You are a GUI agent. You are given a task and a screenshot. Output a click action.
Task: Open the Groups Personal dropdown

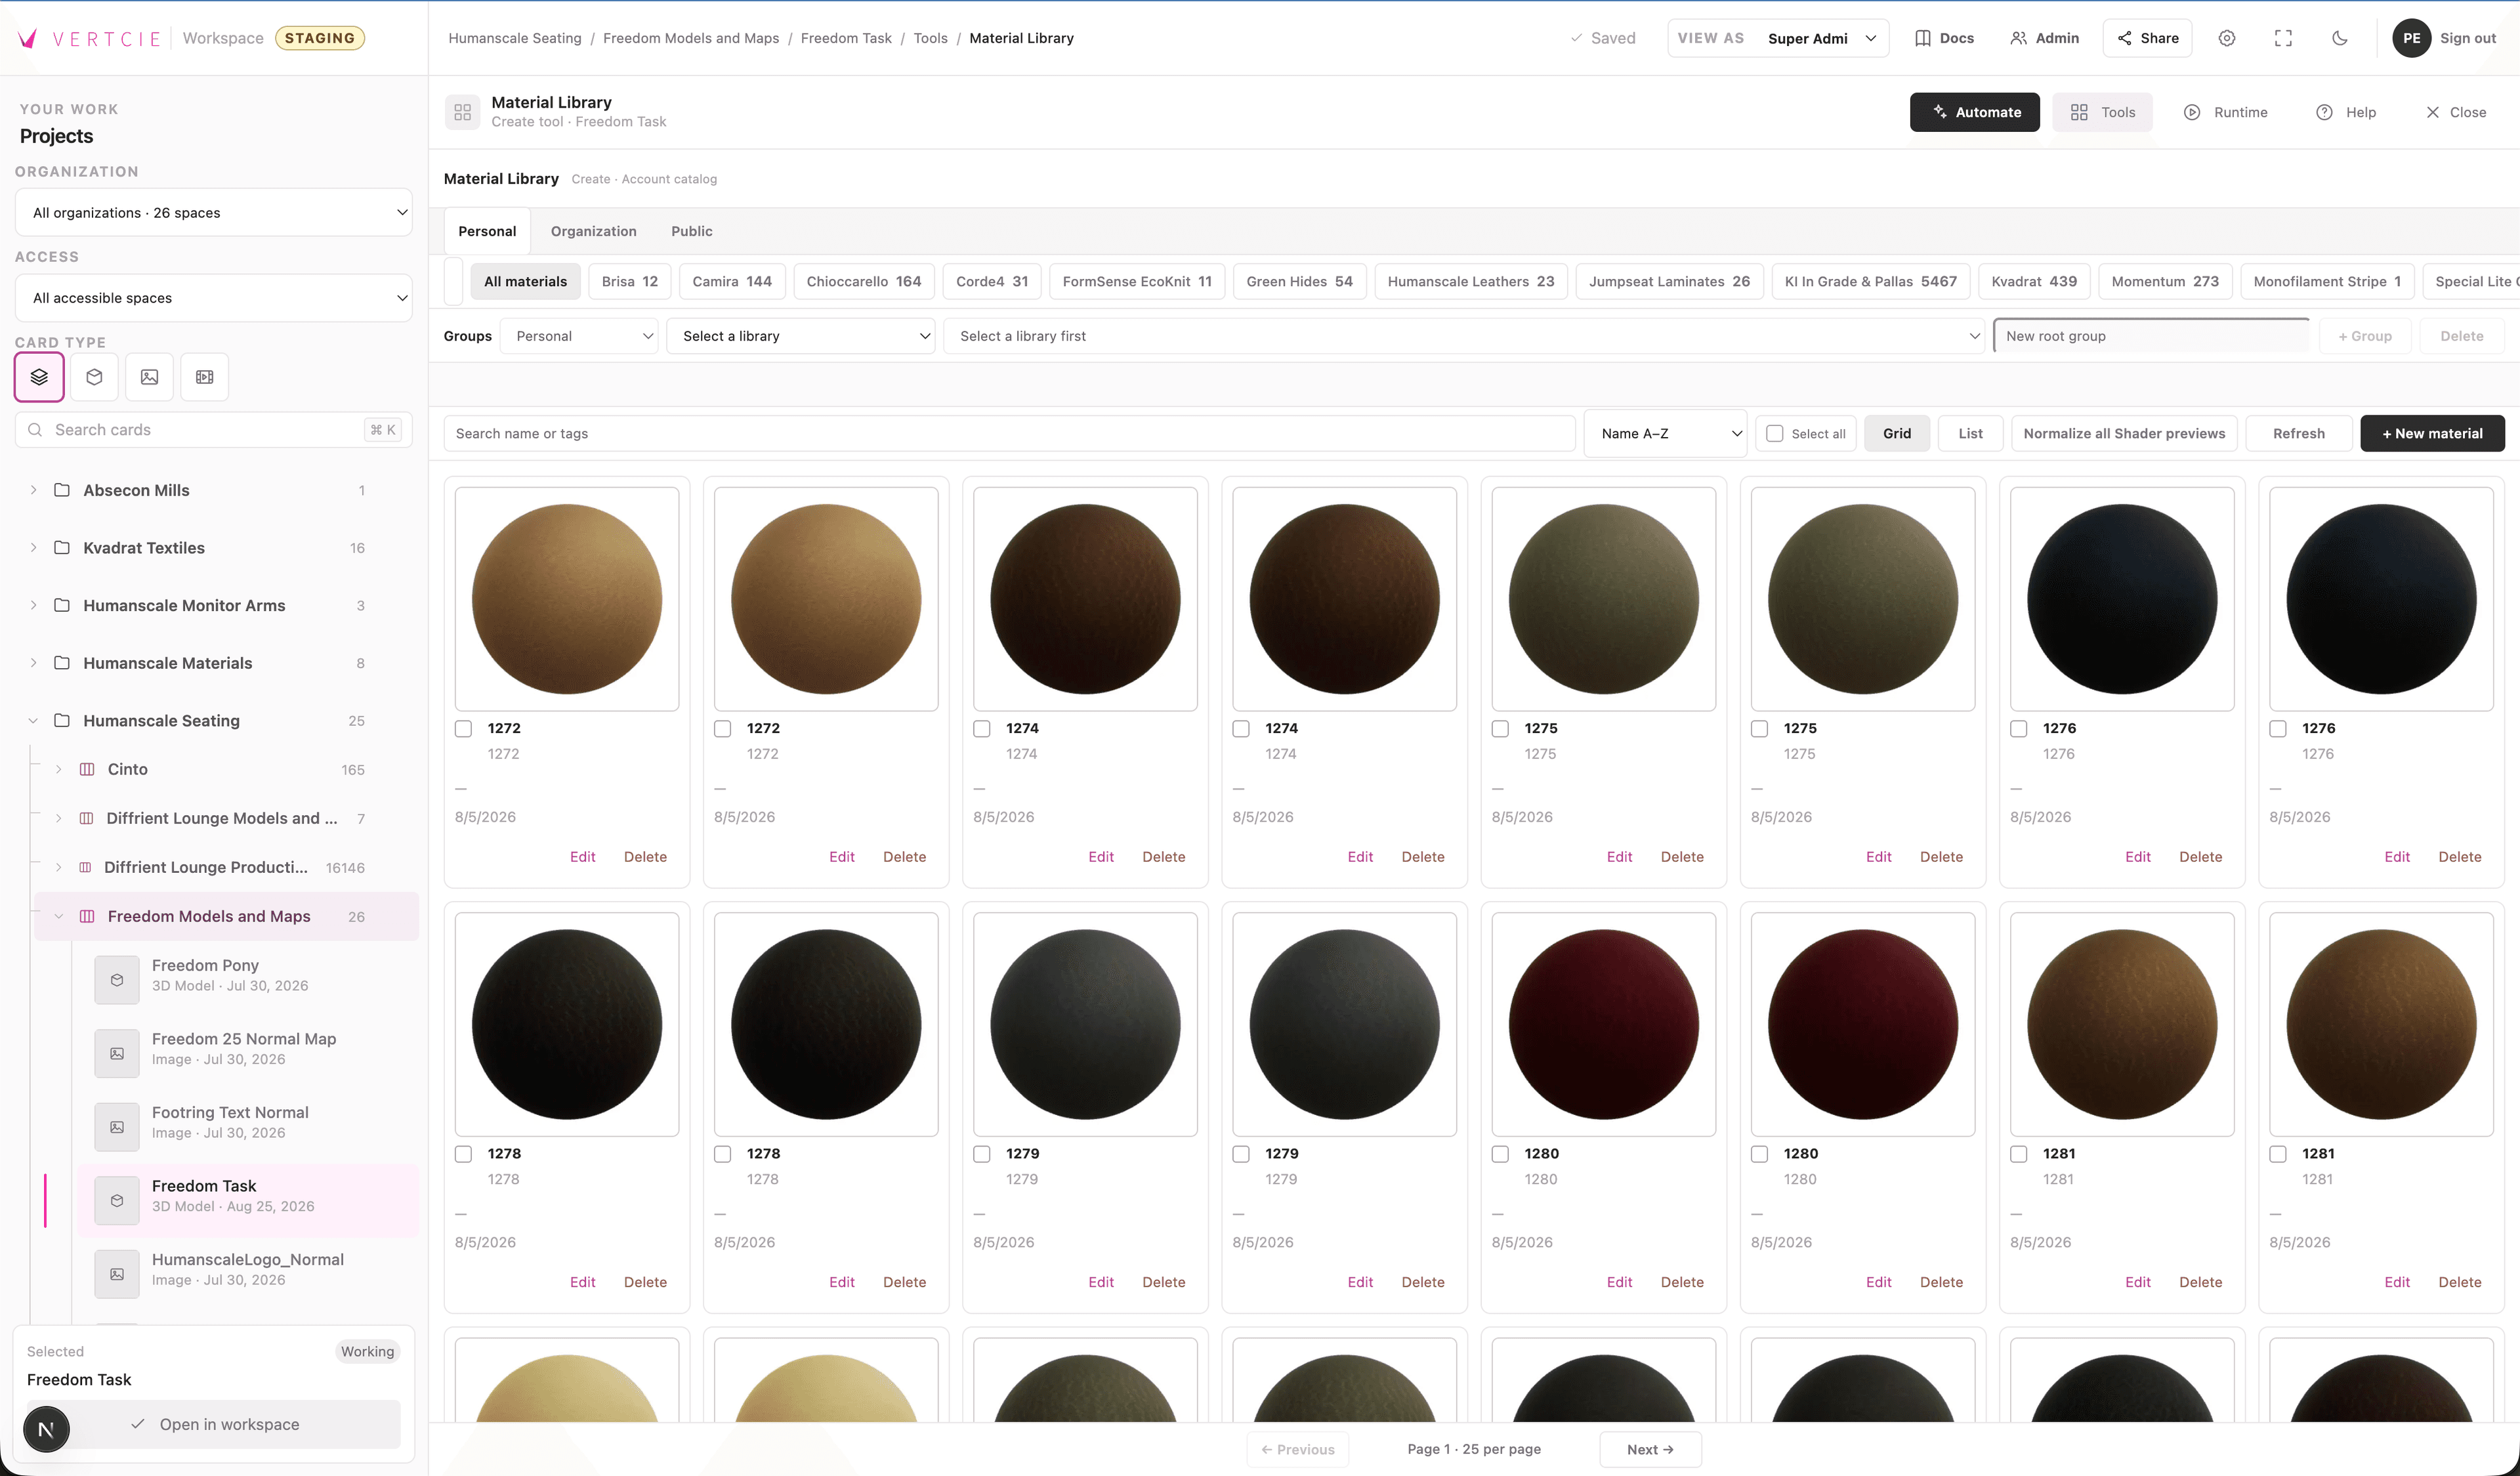(x=580, y=336)
